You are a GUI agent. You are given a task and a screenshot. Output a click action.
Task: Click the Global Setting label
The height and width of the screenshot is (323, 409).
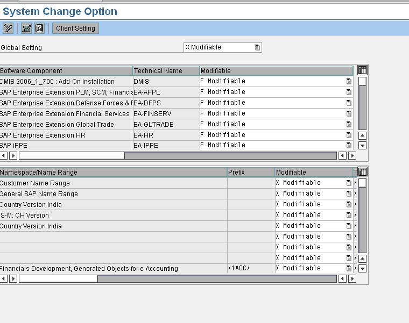click(21, 48)
